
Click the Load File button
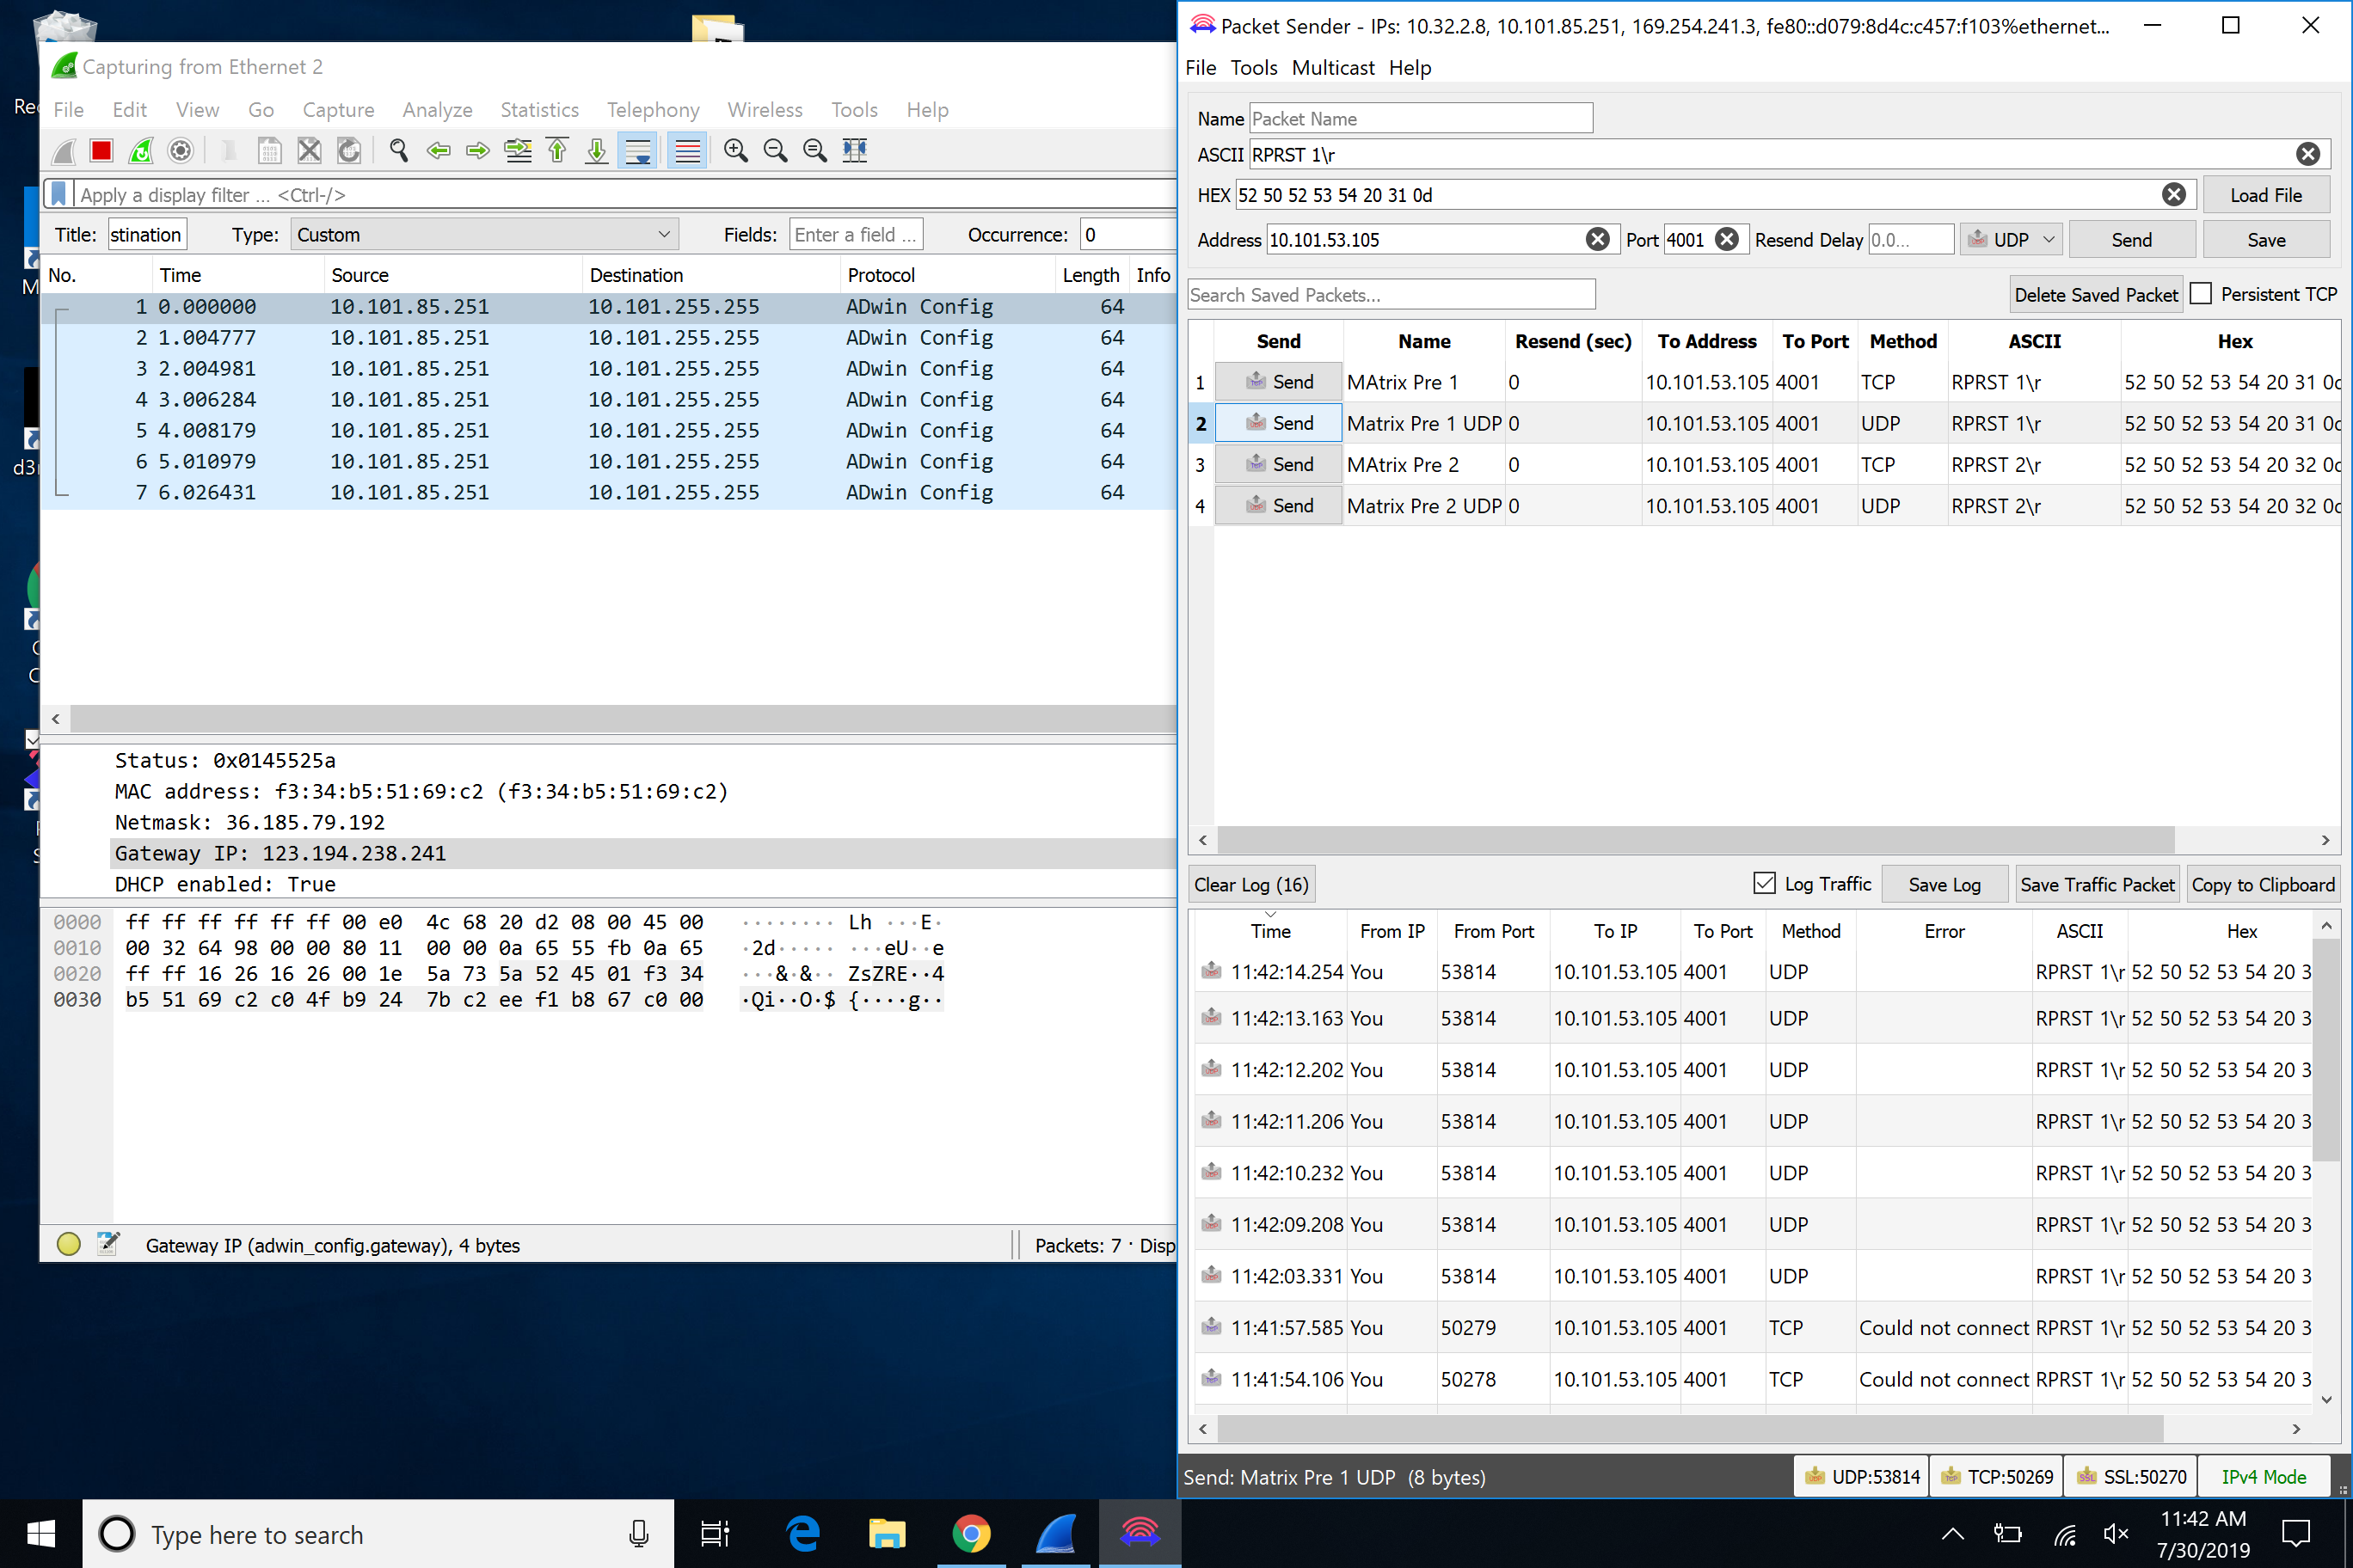click(2266, 194)
